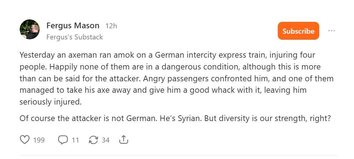Viewport: 354px width, 159px height.
Task: Click the orange Subscribe button
Action: [298, 31]
